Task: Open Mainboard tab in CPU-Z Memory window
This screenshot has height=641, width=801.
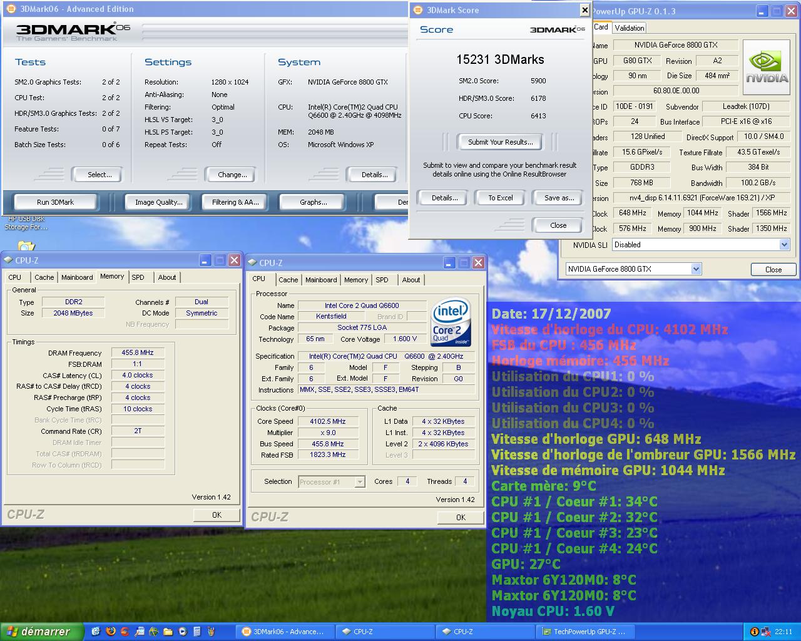Action: pos(77,277)
